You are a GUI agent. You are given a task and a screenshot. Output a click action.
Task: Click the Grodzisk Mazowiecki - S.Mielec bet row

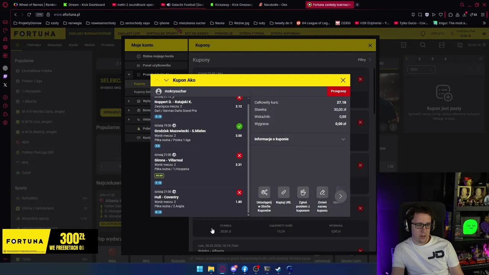point(199,136)
